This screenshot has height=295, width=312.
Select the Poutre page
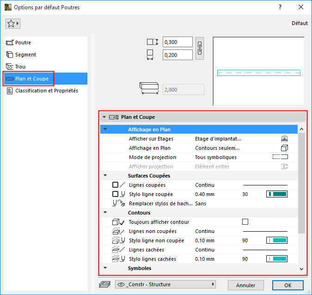tap(46, 43)
